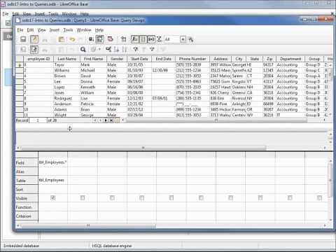
Task: Click the results grid horizontal scrollbar thumb
Action: (x=216, y=120)
